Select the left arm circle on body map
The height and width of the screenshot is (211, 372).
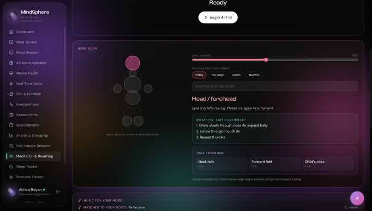click(117, 89)
